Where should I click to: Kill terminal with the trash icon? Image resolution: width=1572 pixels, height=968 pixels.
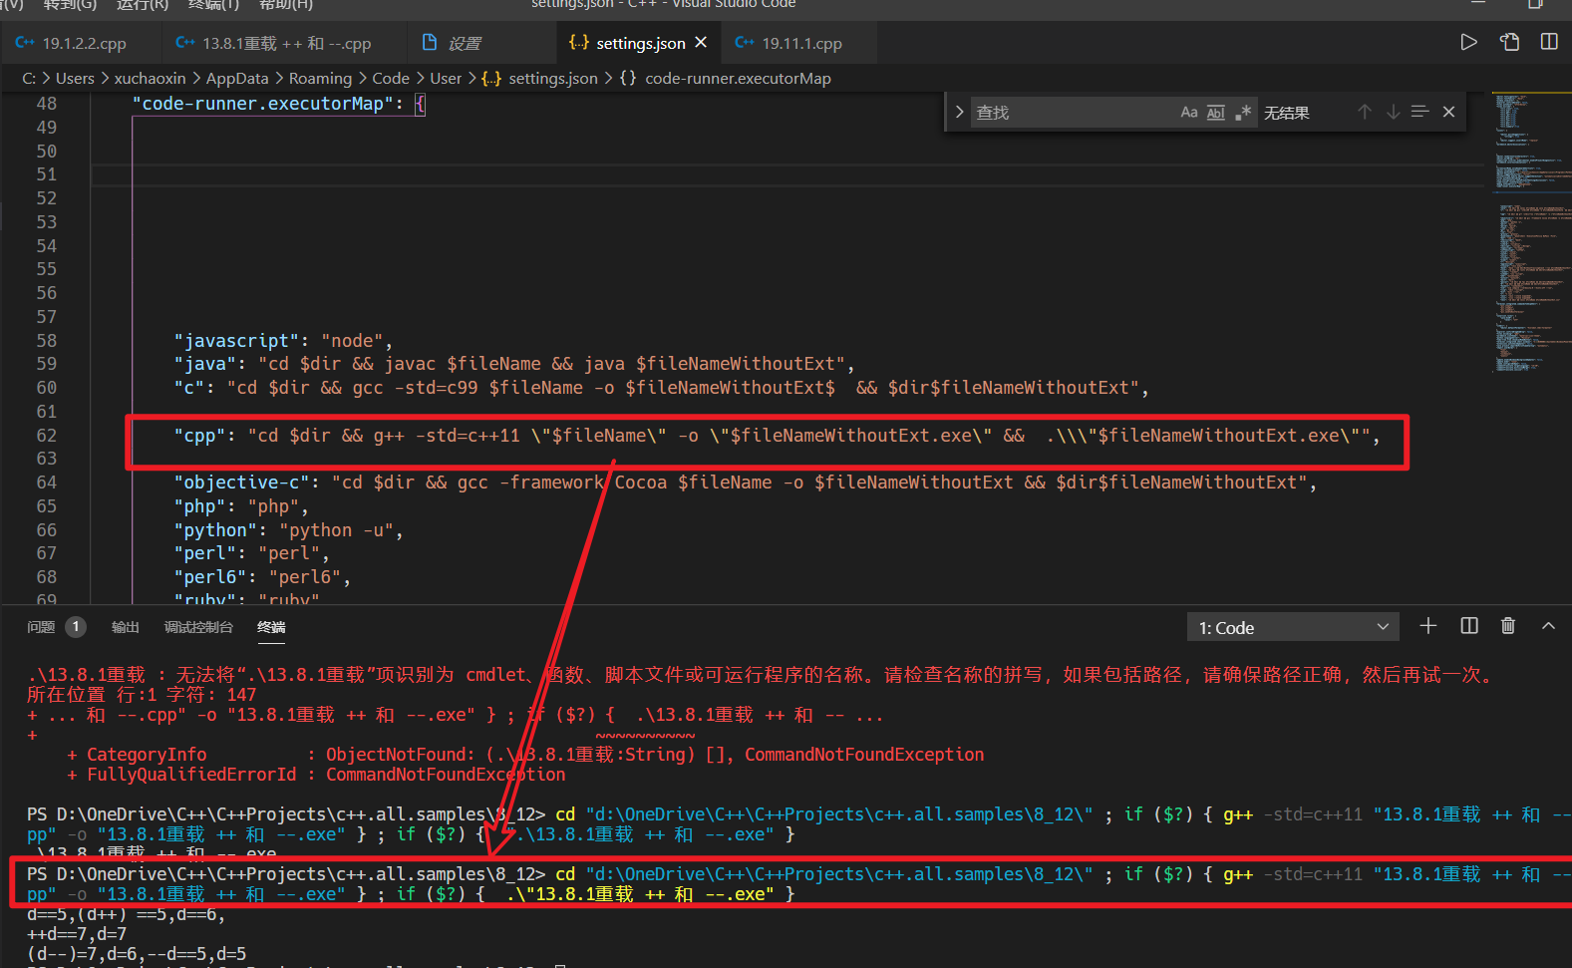point(1508,626)
